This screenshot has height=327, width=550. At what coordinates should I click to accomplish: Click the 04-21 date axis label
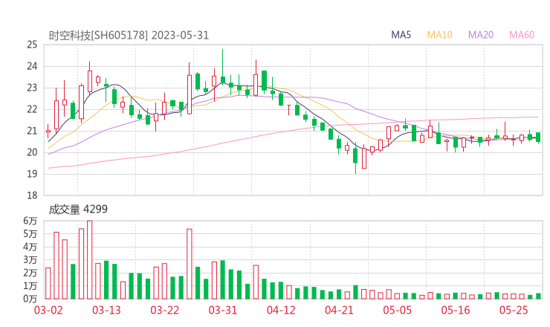[339, 310]
